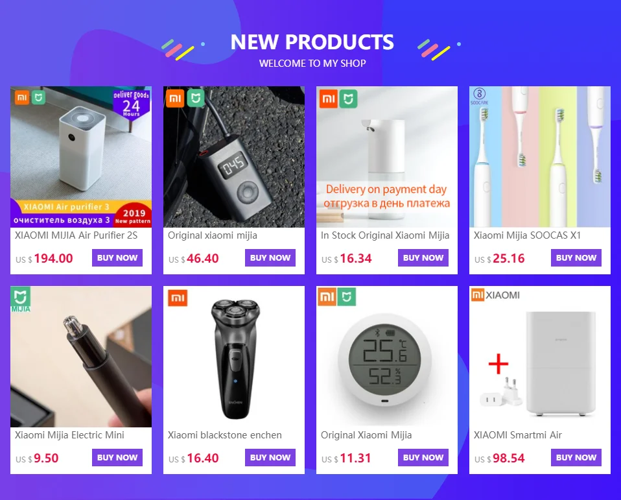This screenshot has width=621, height=500.
Task: Open the colorful toothbrushes product image
Action: pos(540,157)
